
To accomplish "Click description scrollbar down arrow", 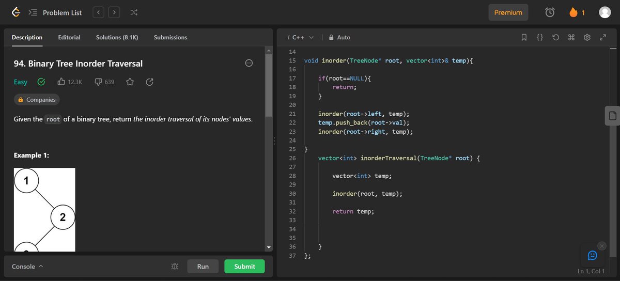I will point(269,248).
